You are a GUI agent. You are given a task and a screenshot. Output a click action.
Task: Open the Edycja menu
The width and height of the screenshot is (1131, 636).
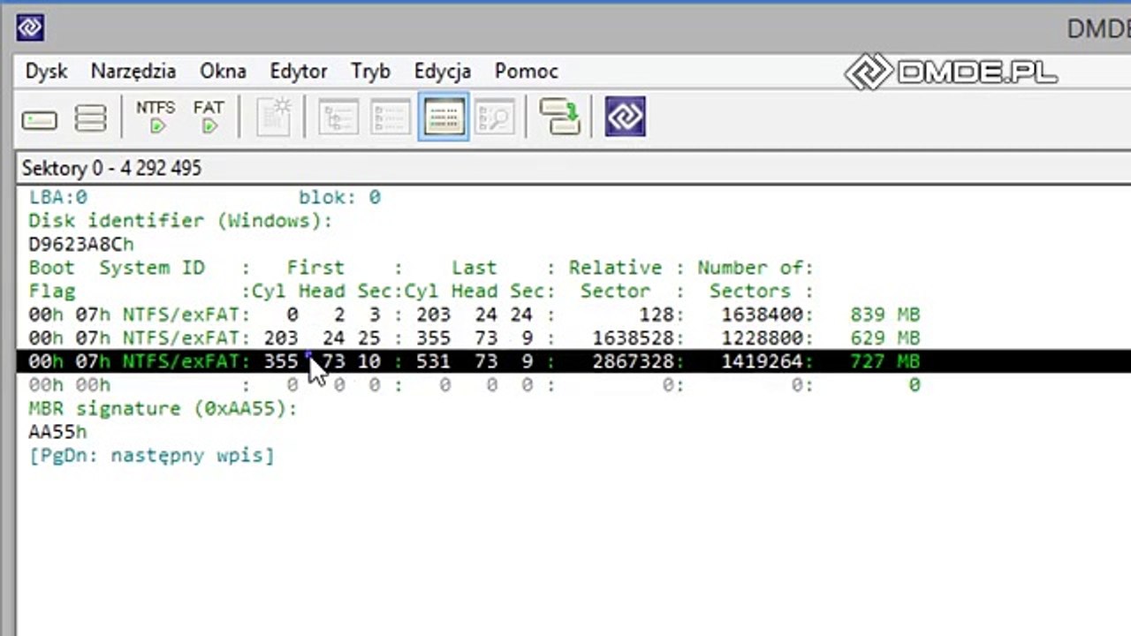click(x=442, y=72)
